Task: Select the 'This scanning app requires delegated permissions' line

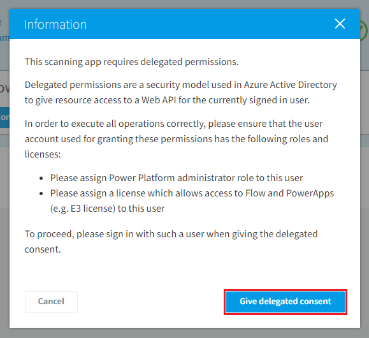Action: coord(132,62)
